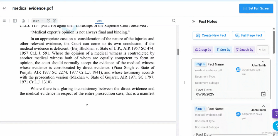Click page number 2 in the PDF
The image size is (278, 136).
87,105
